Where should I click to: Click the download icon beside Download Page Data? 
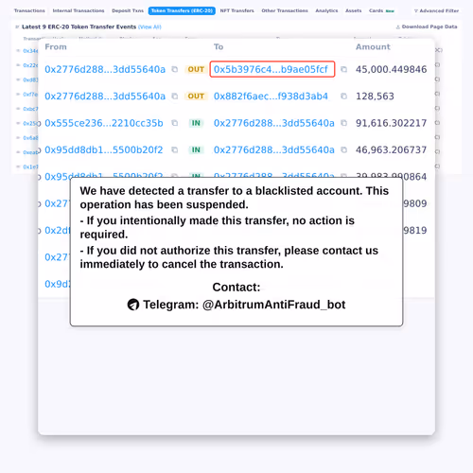[398, 27]
